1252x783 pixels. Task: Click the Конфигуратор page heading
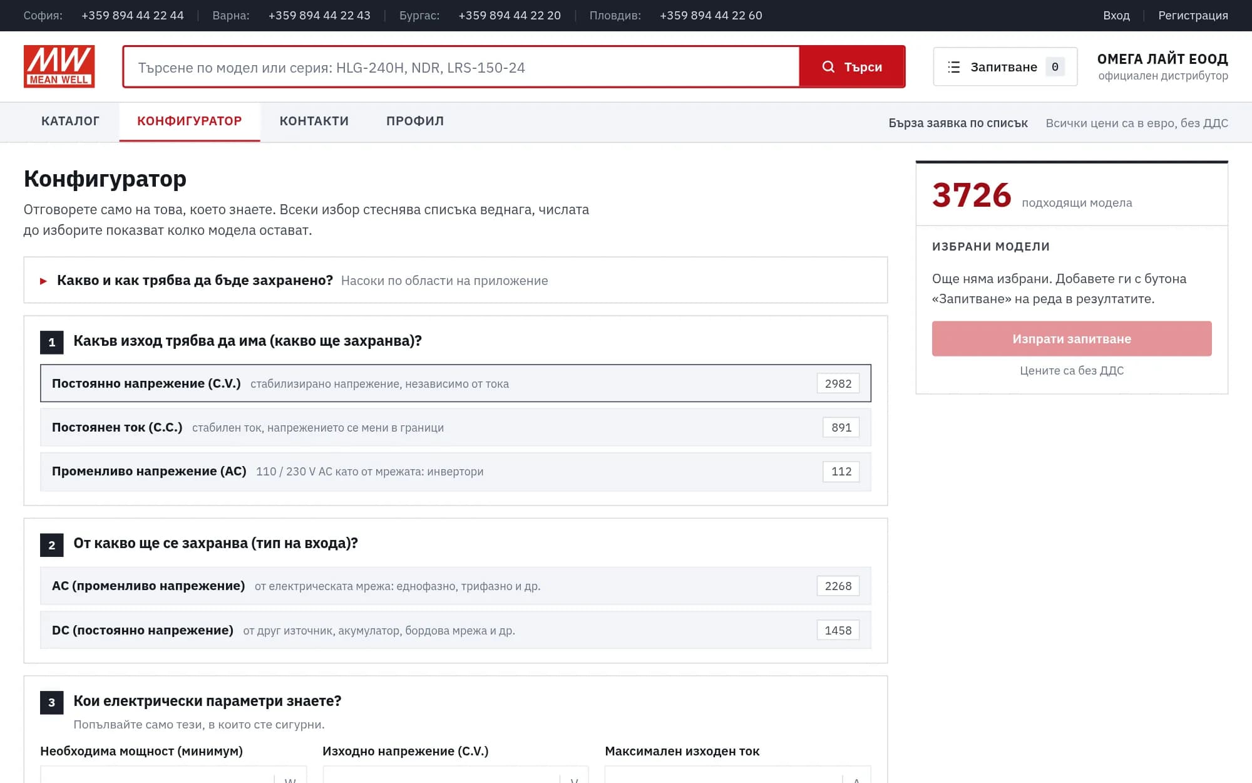(x=105, y=179)
